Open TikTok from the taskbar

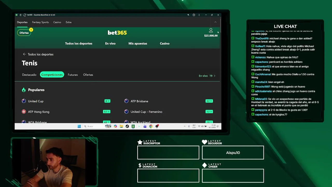tap(127, 126)
